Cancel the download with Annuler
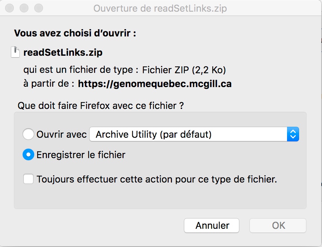The image size is (322, 247). tap(212, 226)
